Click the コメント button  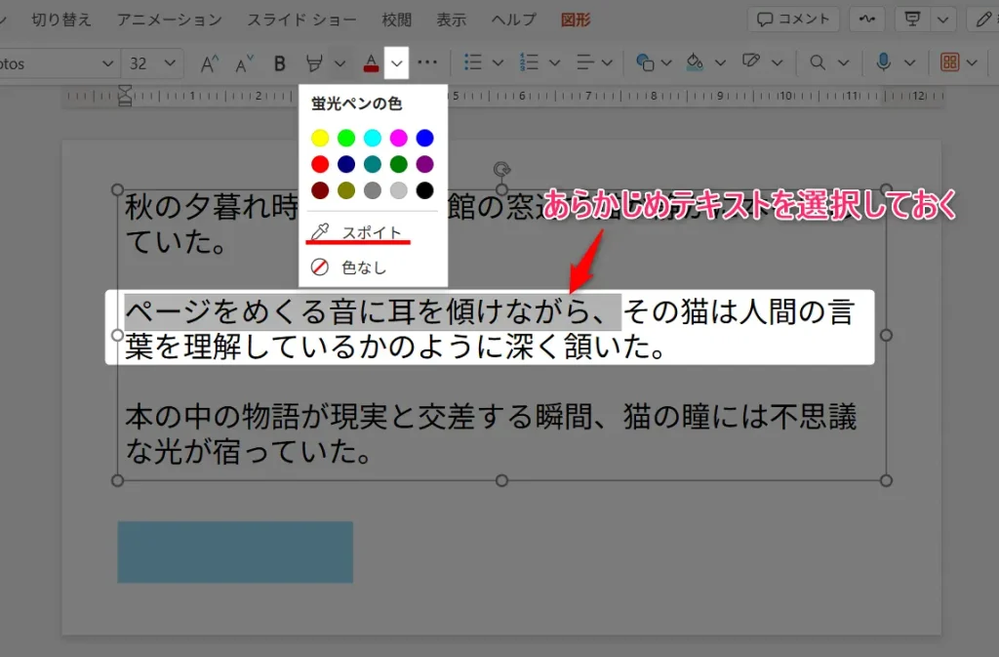793,20
